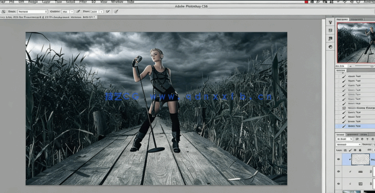Image resolution: width=375 pixels, height=193 pixels.
Task: Click Navigator preview thumbnail
Action: click(x=356, y=43)
